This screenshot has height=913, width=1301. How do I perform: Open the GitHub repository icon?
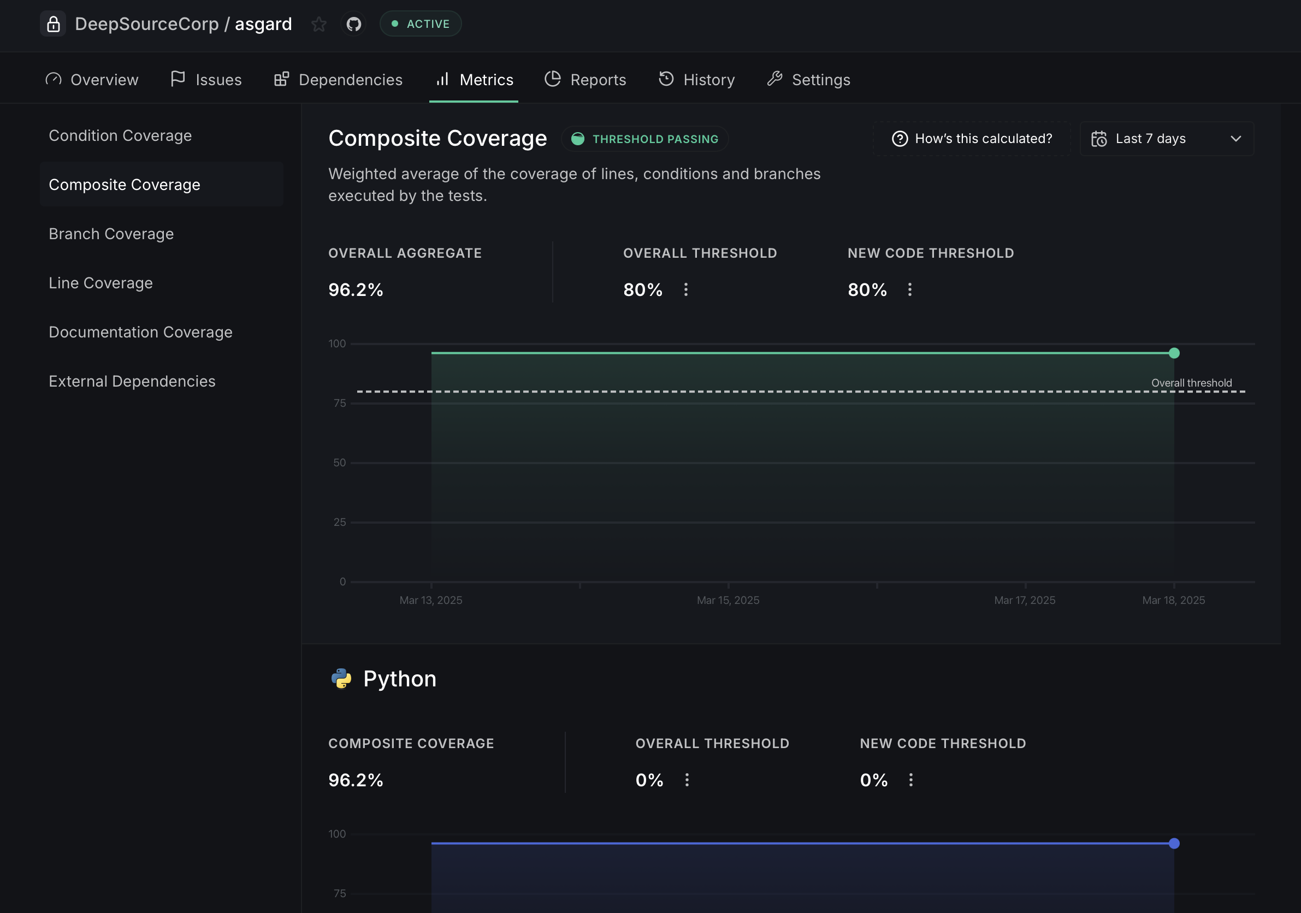point(353,24)
